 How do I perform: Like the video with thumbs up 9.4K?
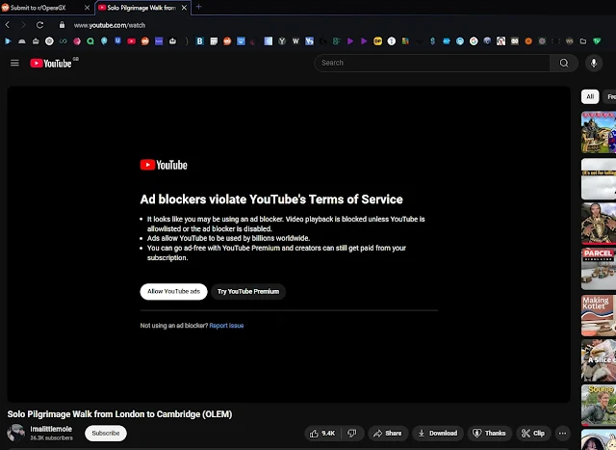(x=322, y=433)
